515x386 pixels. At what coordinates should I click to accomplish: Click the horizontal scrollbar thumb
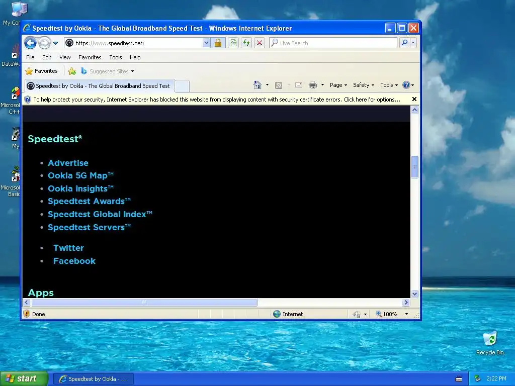click(144, 302)
